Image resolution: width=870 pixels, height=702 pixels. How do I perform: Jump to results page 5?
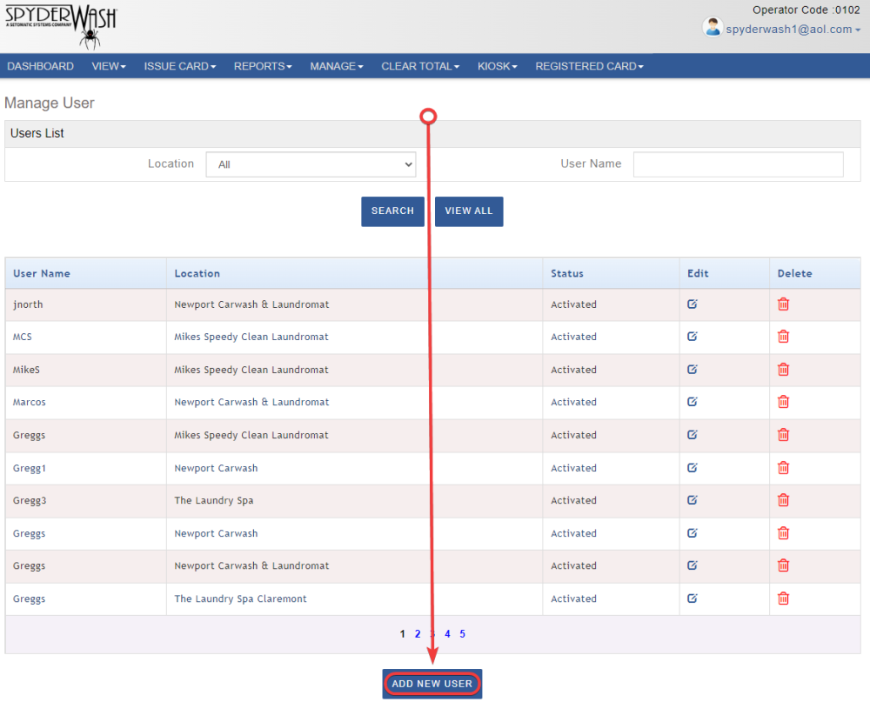[462, 634]
